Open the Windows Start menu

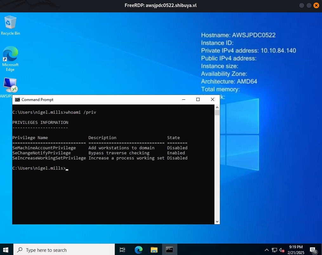6,250
